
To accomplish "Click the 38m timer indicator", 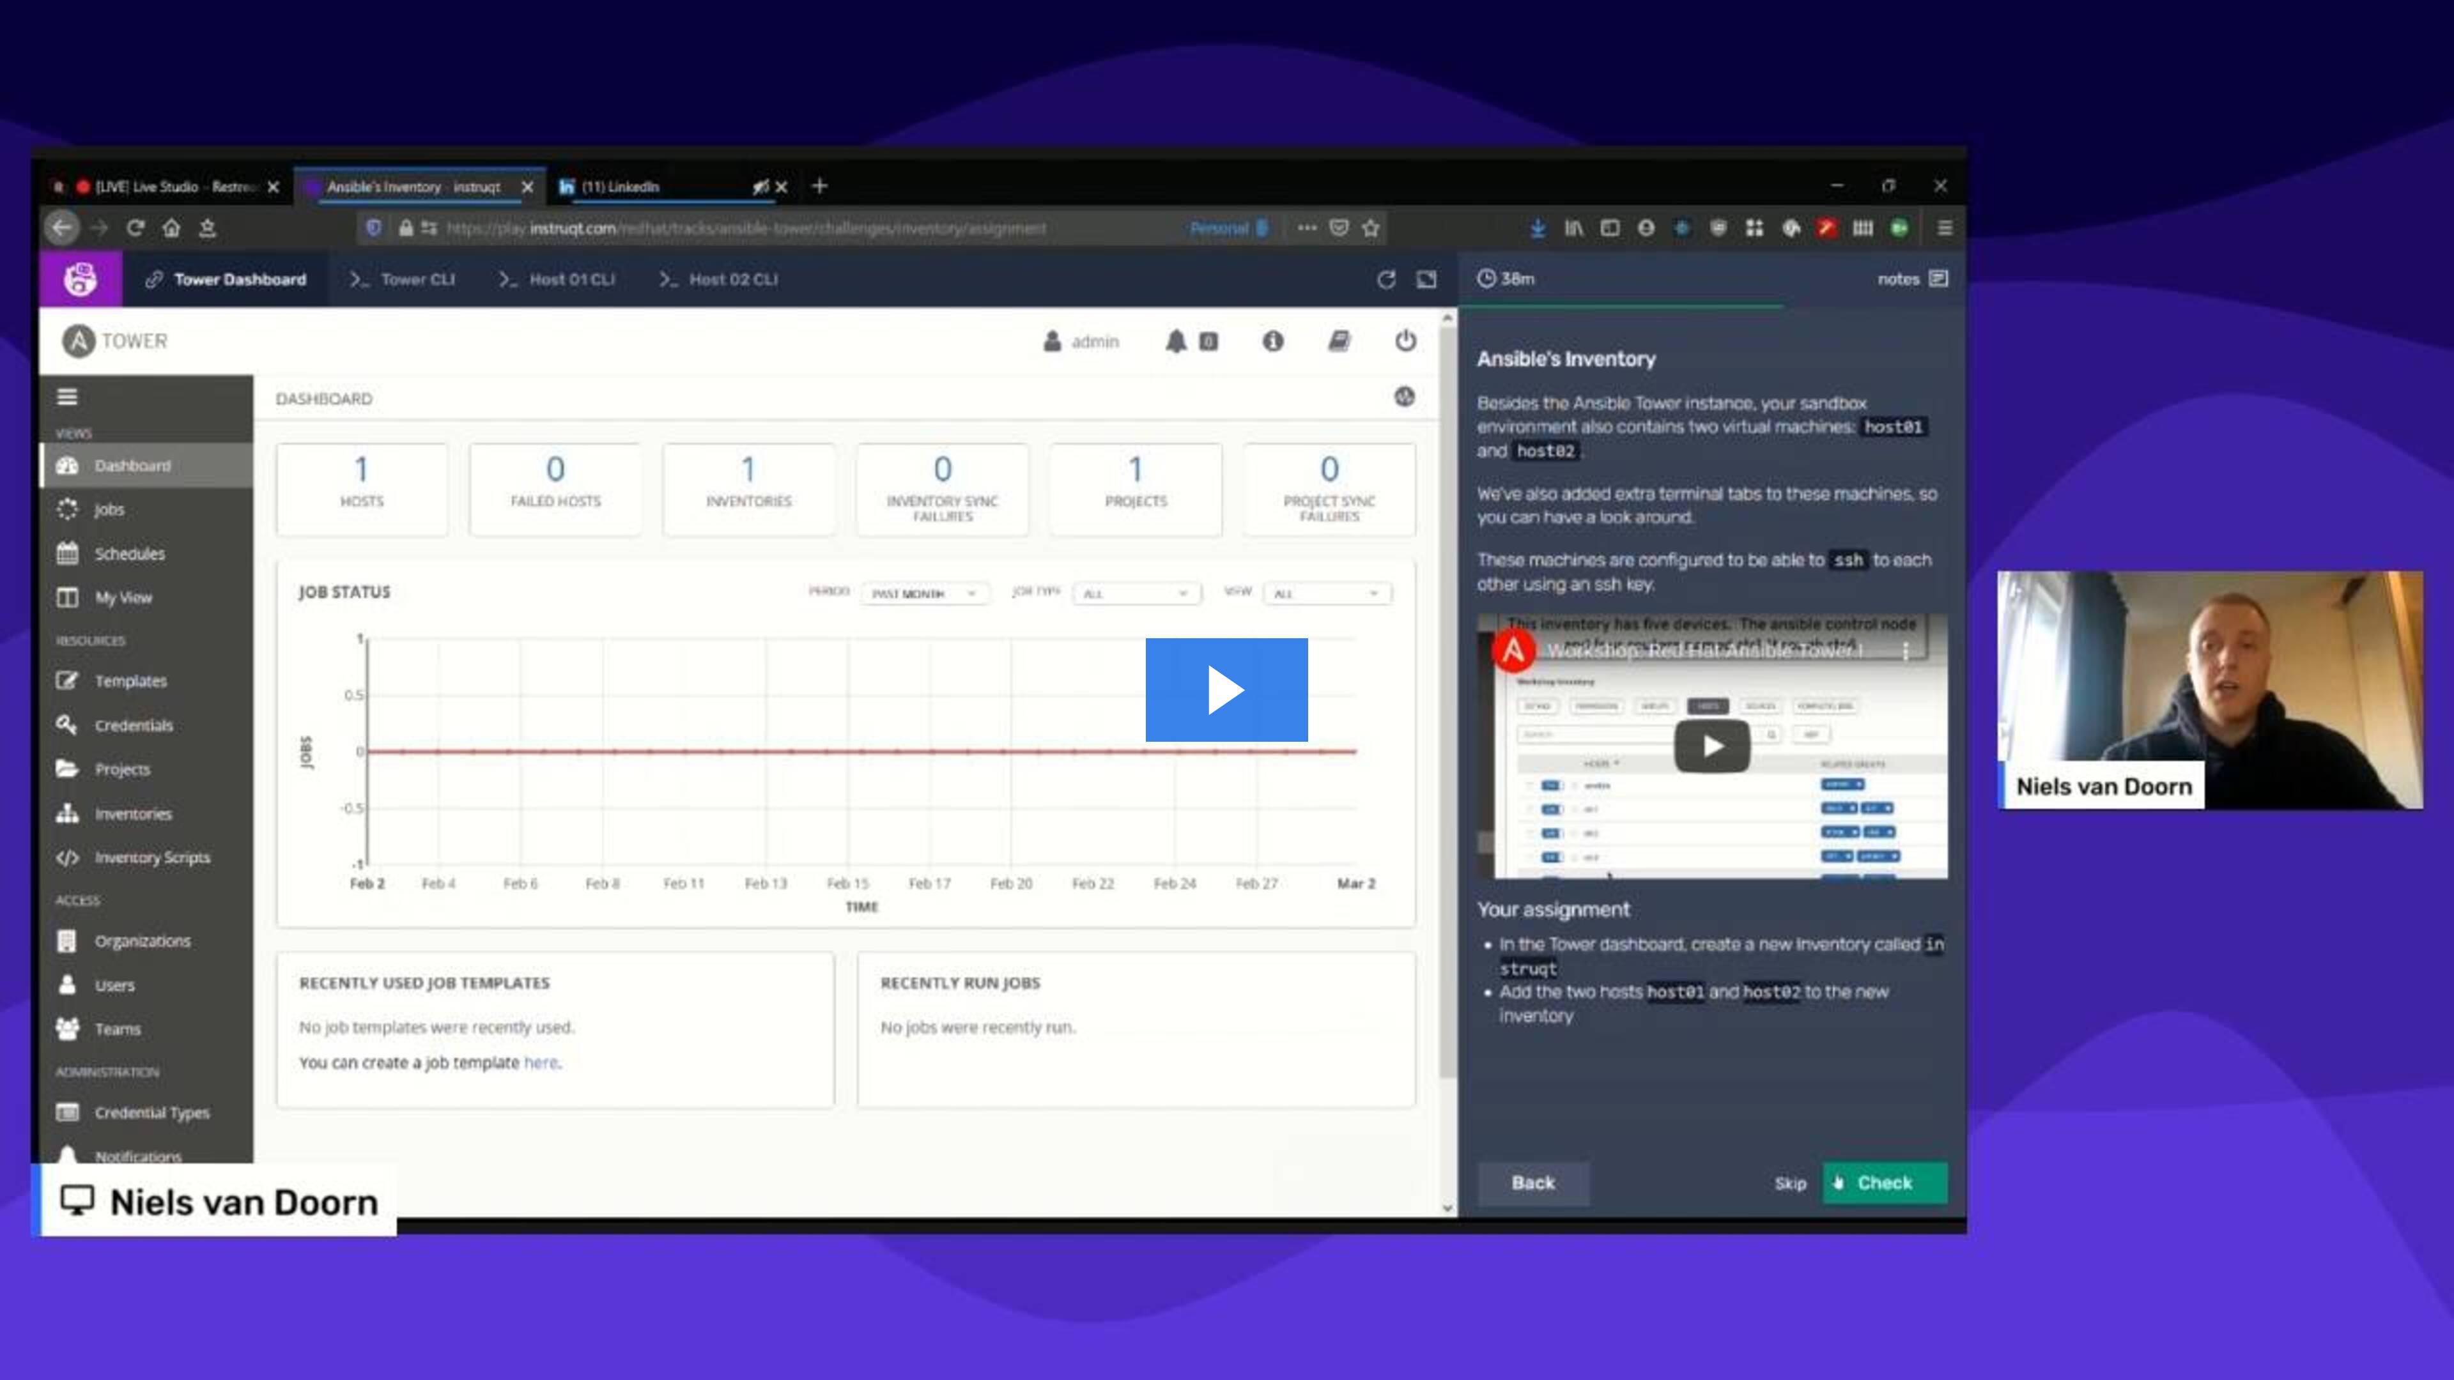I will pos(1505,278).
